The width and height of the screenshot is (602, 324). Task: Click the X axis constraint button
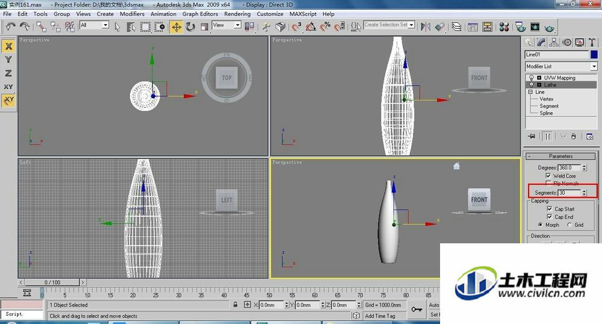tap(8, 46)
